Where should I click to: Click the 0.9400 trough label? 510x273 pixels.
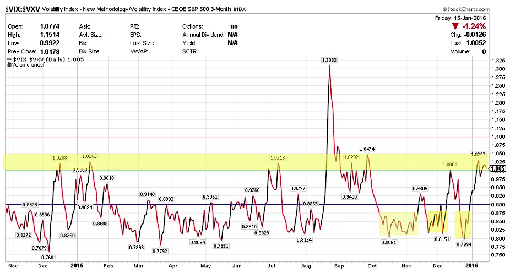tap(350, 196)
